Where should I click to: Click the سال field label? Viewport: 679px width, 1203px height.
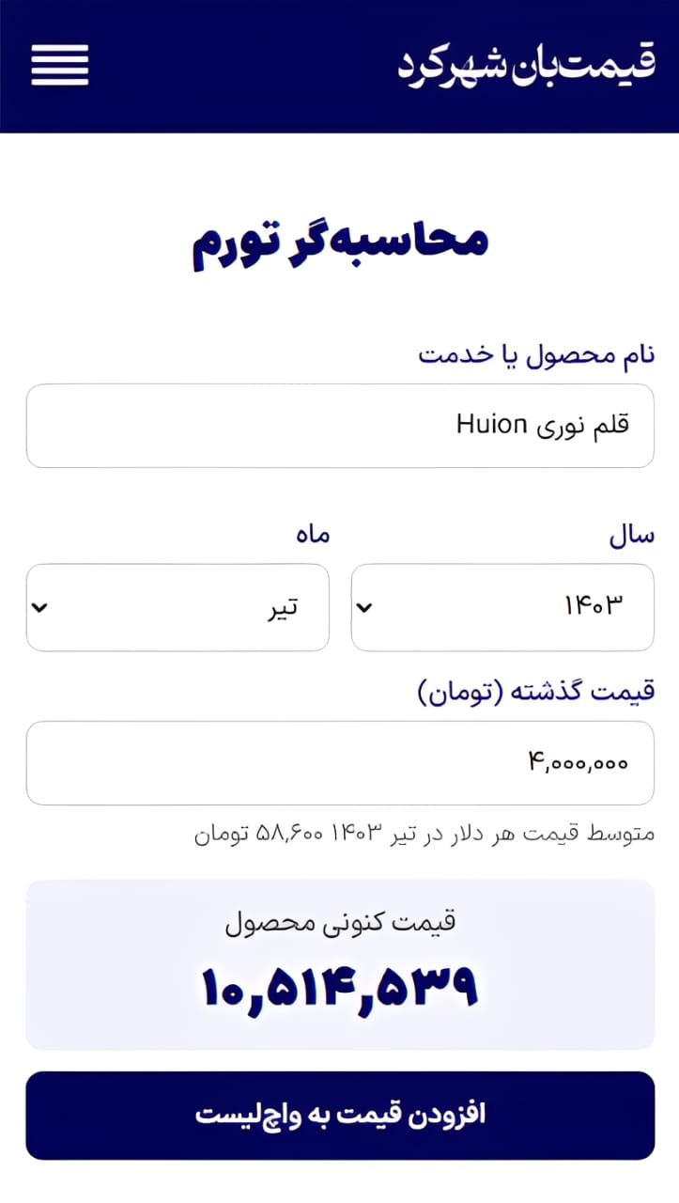pos(631,537)
